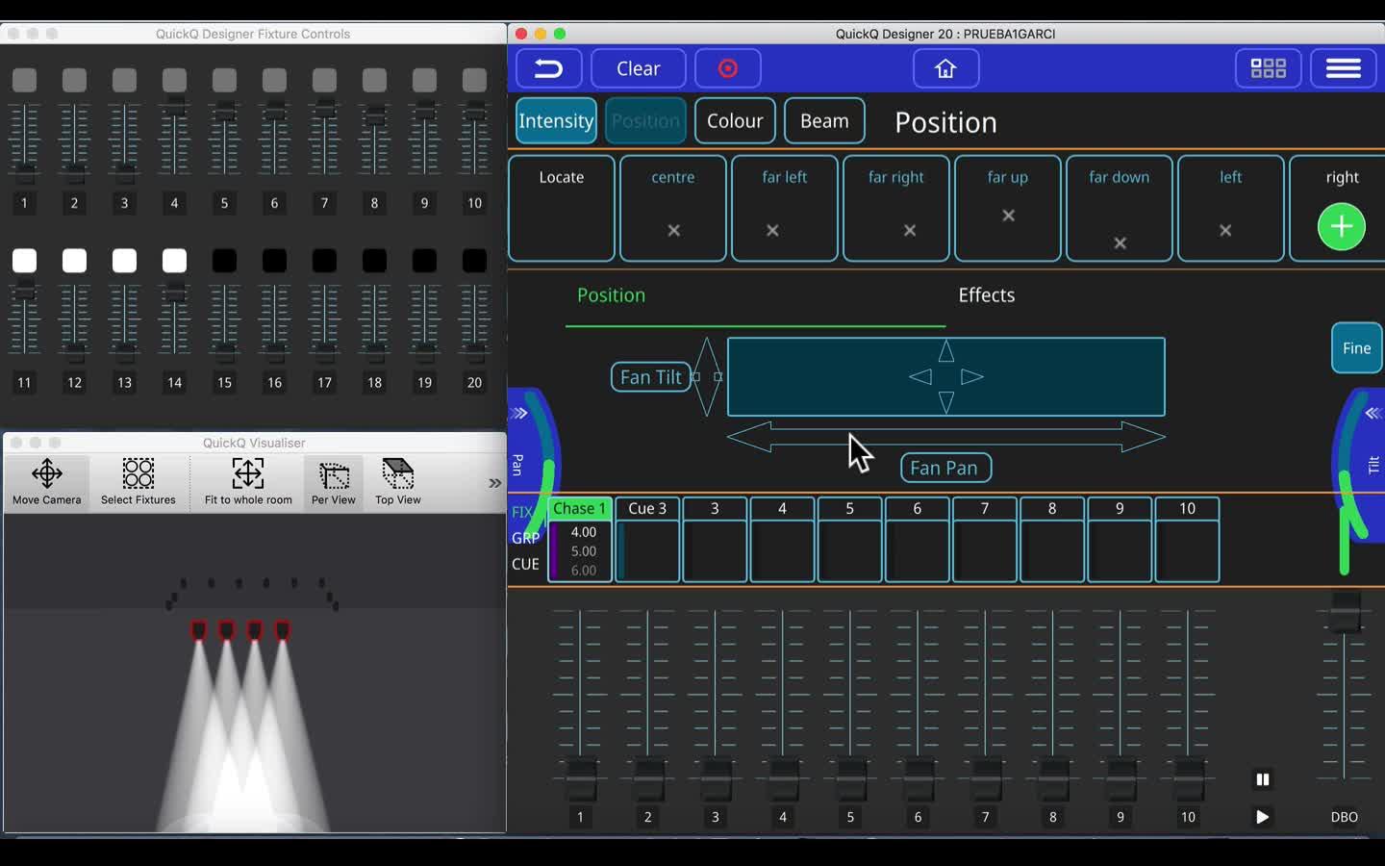Open the grid view windows button
Screen dimensions: 1385x866
(x=1268, y=68)
